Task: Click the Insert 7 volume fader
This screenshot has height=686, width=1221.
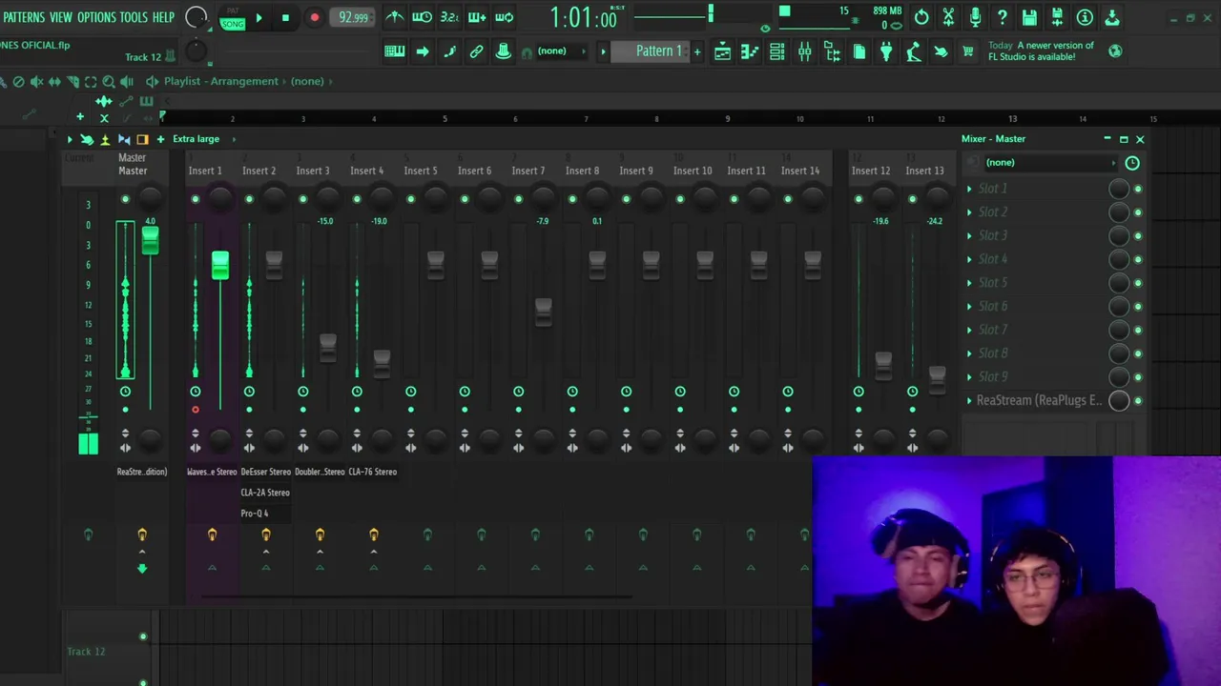Action: [544, 313]
